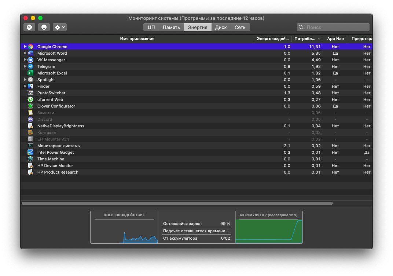Select the uTorrent Web row name
Image resolution: width=393 pixels, height=276 pixels.
50,99
